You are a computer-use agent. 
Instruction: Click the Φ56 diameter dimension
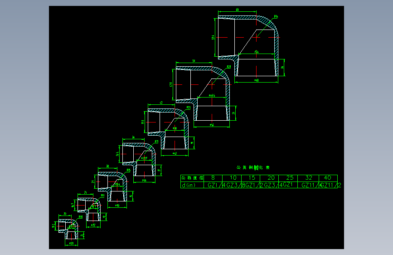pos(212,124)
